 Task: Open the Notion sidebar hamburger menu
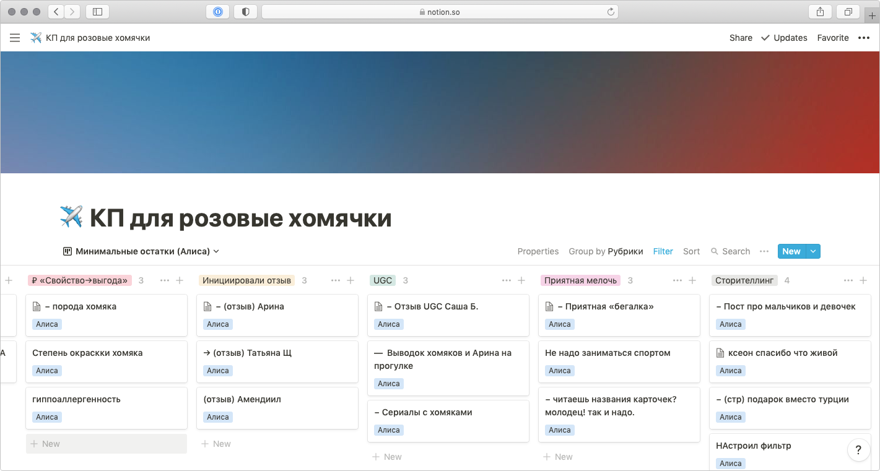[x=15, y=38]
